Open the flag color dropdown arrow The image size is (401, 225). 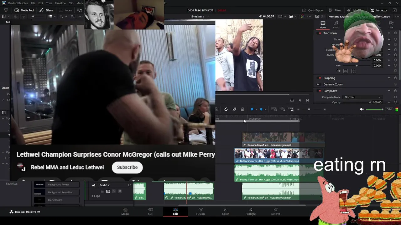pyautogui.click(x=256, y=109)
